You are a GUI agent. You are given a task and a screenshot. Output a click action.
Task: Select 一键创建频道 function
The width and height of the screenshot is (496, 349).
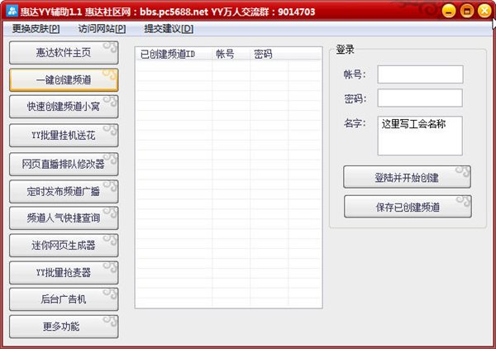coord(64,79)
